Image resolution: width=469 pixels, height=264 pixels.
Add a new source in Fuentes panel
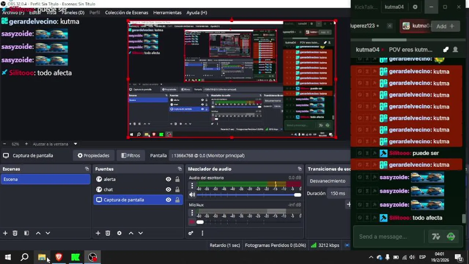tap(98, 233)
